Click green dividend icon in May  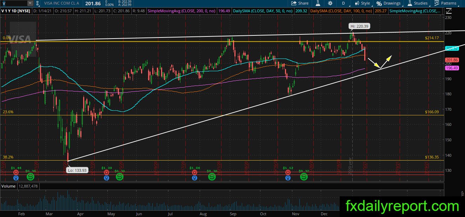[119, 177]
